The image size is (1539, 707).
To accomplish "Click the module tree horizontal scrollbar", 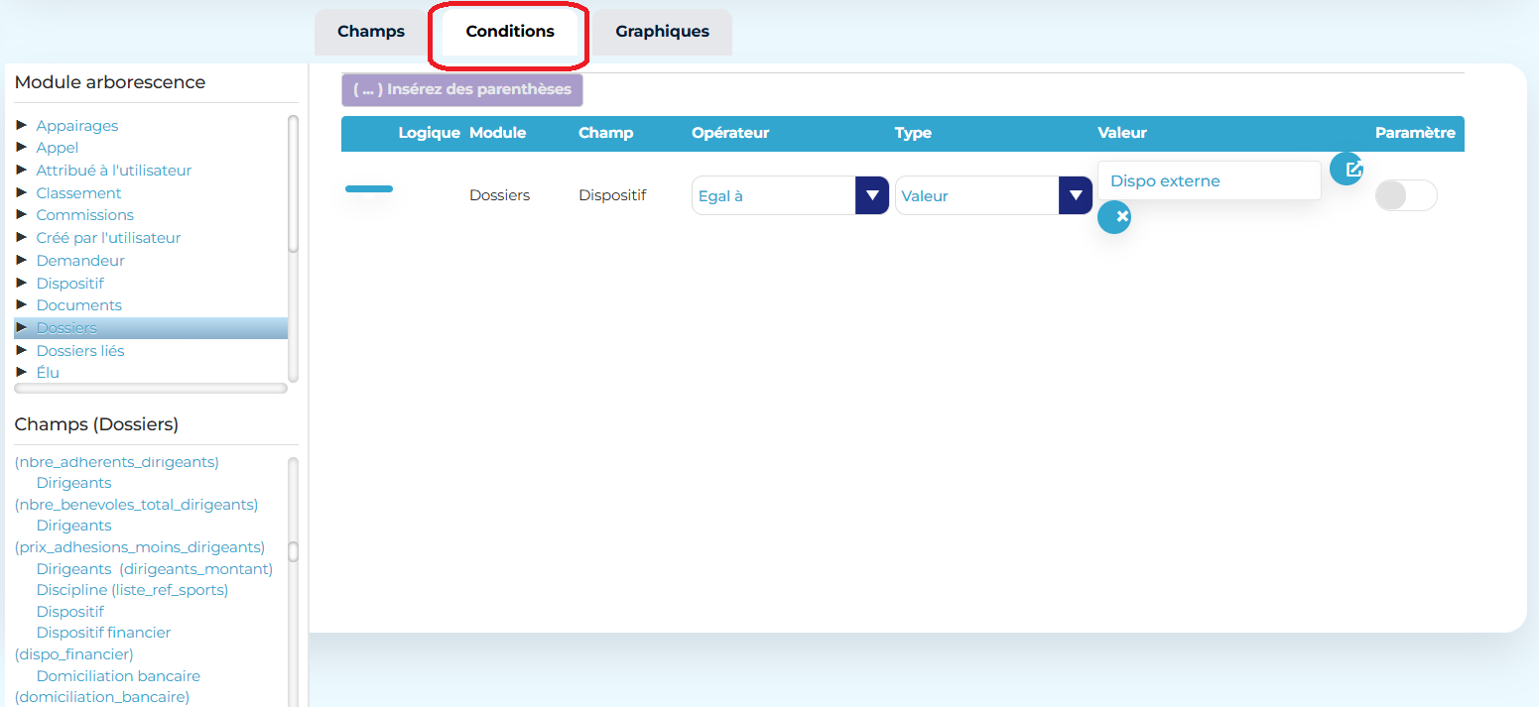I will (x=151, y=389).
